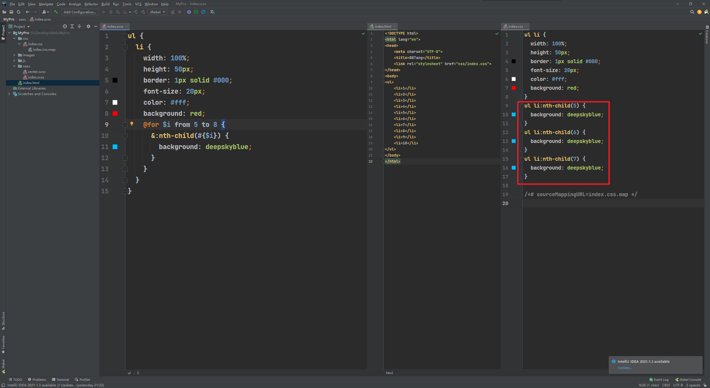710x388 pixels.
Task: Toggle fold marker on @for line 9
Action: (x=125, y=125)
